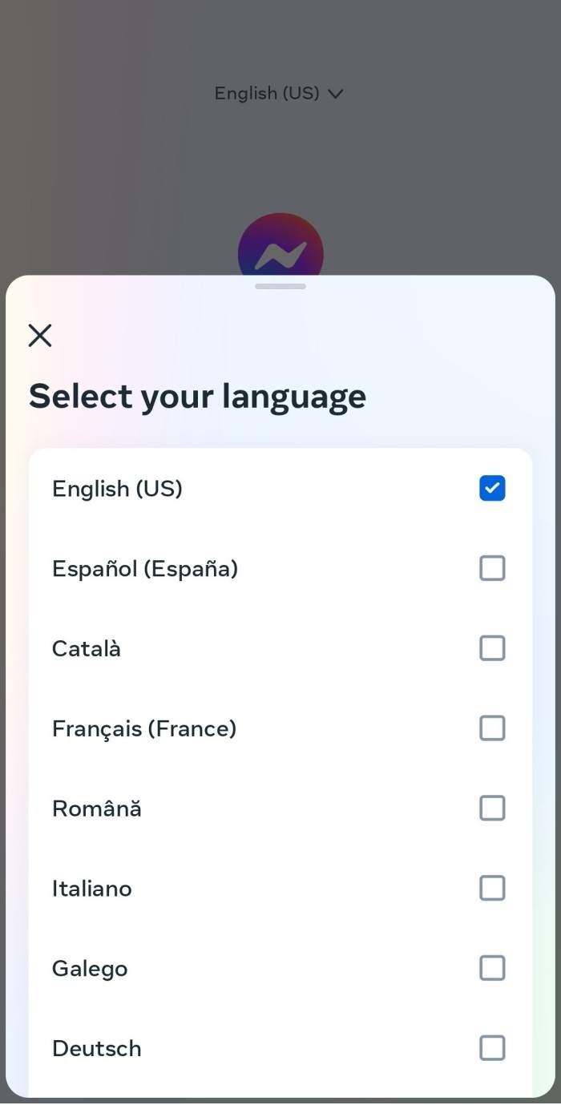This screenshot has height=1105, width=561.
Task: Select the Français (France) label
Action: (x=144, y=728)
